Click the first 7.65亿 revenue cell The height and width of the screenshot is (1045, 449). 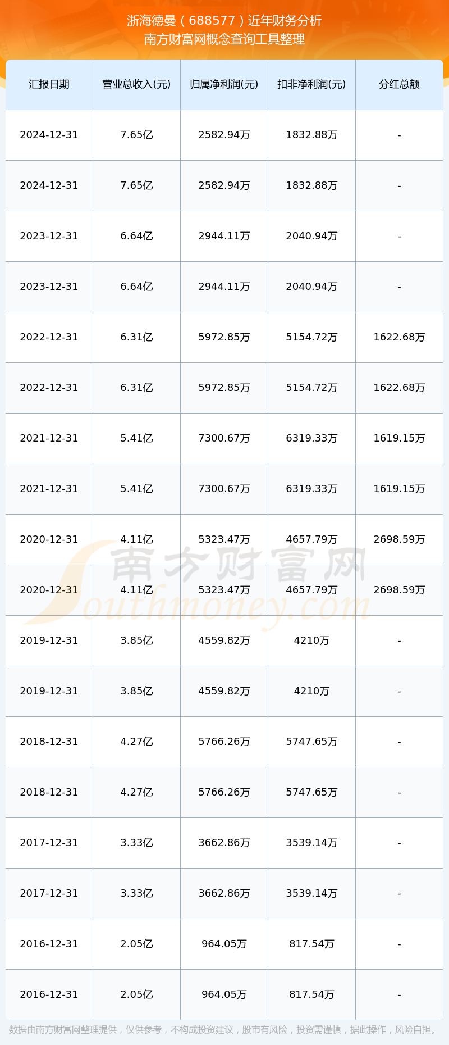coord(136,135)
